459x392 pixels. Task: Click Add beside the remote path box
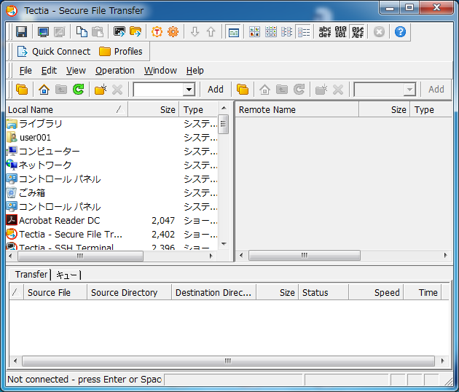[x=436, y=90]
